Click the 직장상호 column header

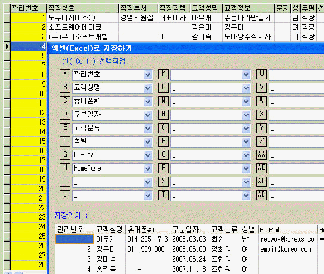click(83, 8)
